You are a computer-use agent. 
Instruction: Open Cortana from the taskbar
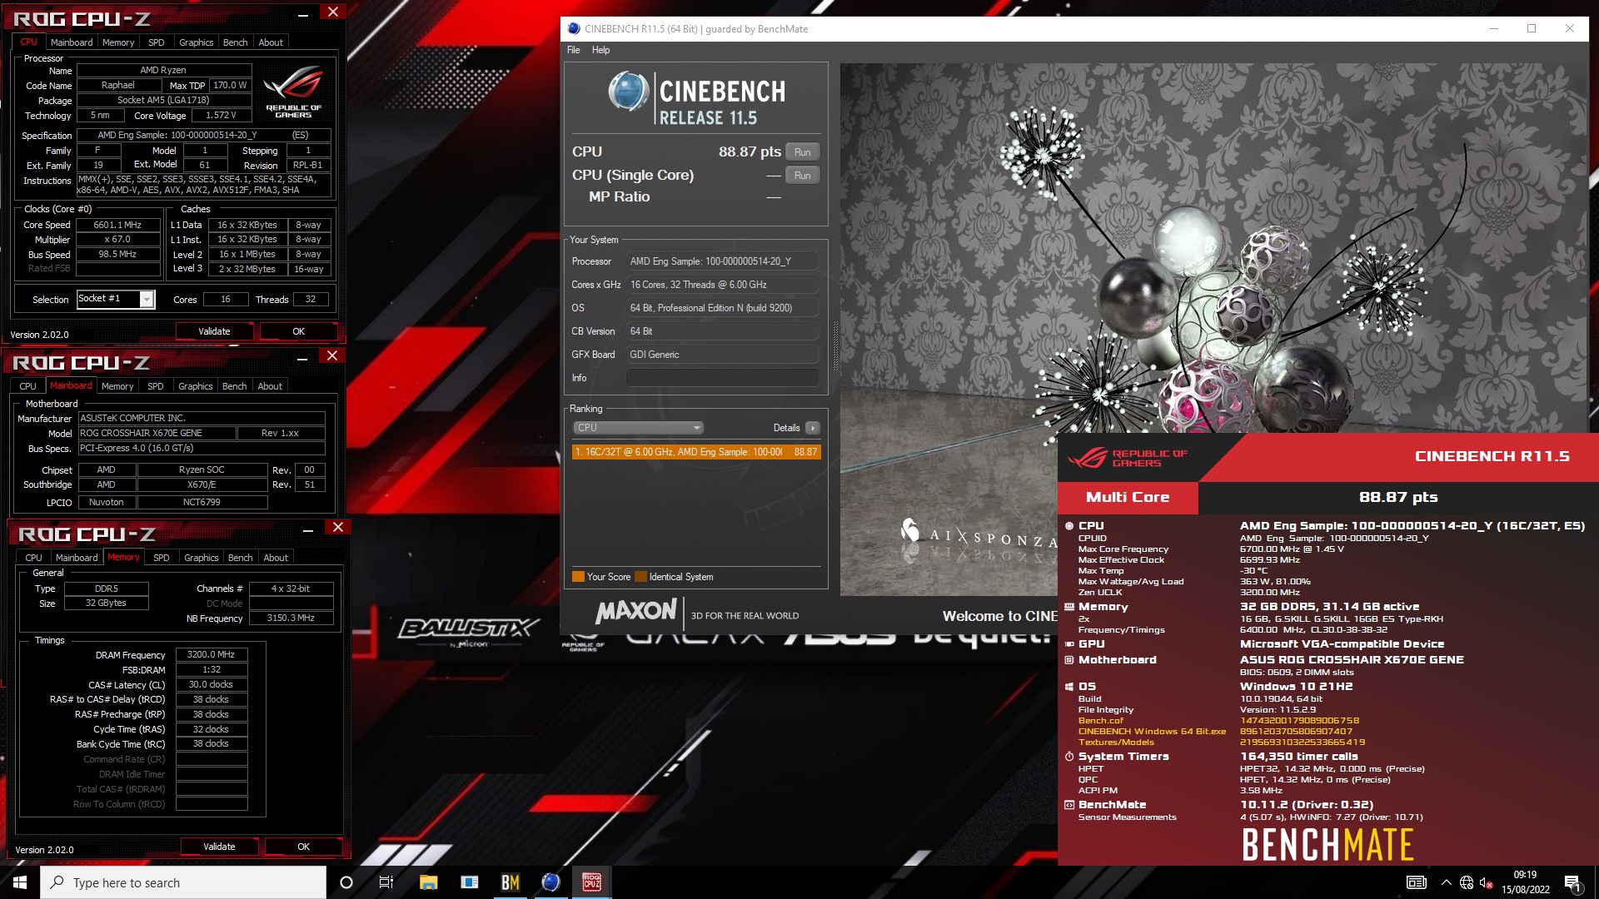coord(346,882)
